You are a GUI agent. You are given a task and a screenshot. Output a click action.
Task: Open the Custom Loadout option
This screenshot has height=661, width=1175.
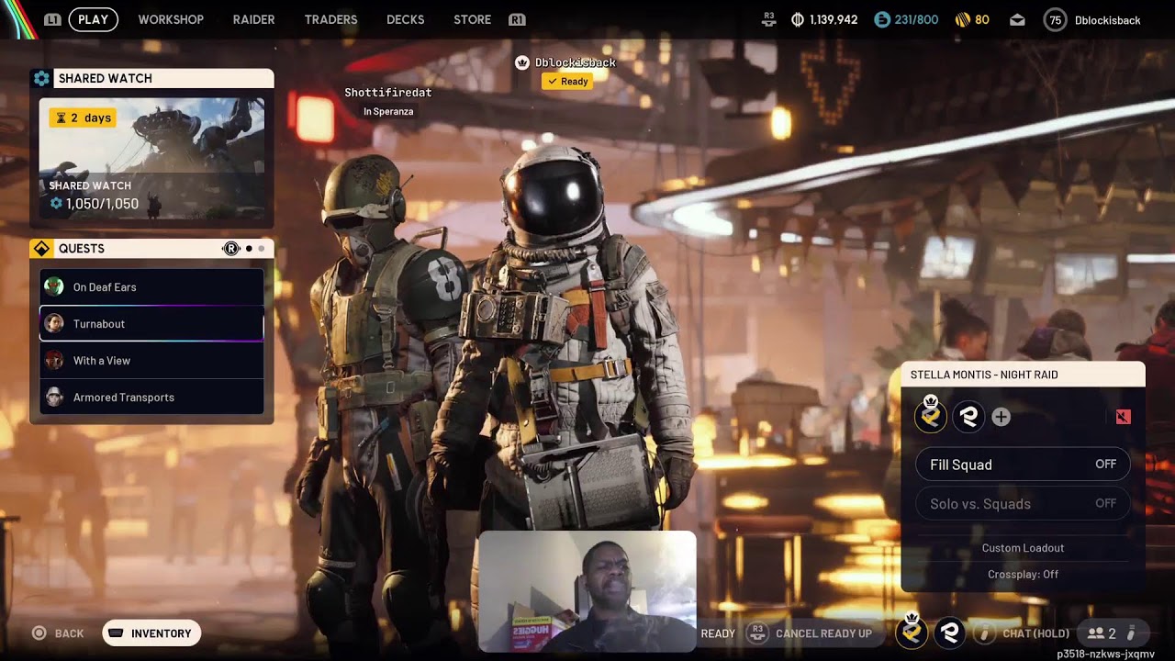pos(1023,548)
